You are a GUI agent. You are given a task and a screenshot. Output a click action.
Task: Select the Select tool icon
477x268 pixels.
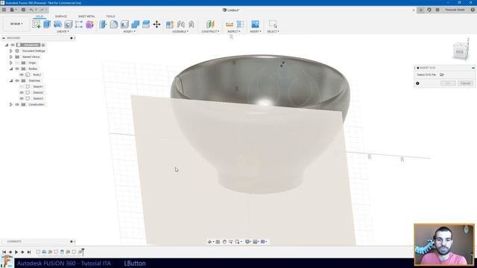coord(273,25)
